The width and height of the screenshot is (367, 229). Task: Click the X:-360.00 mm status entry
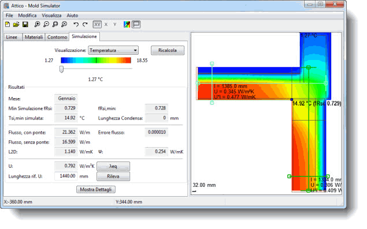pyautogui.click(x=18, y=202)
